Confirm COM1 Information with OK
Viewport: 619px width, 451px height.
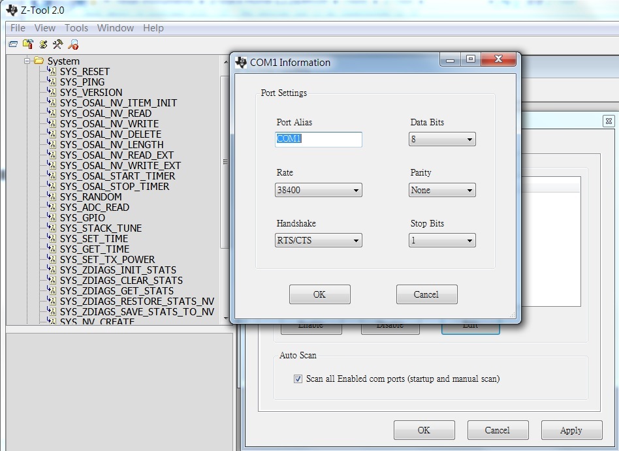320,294
